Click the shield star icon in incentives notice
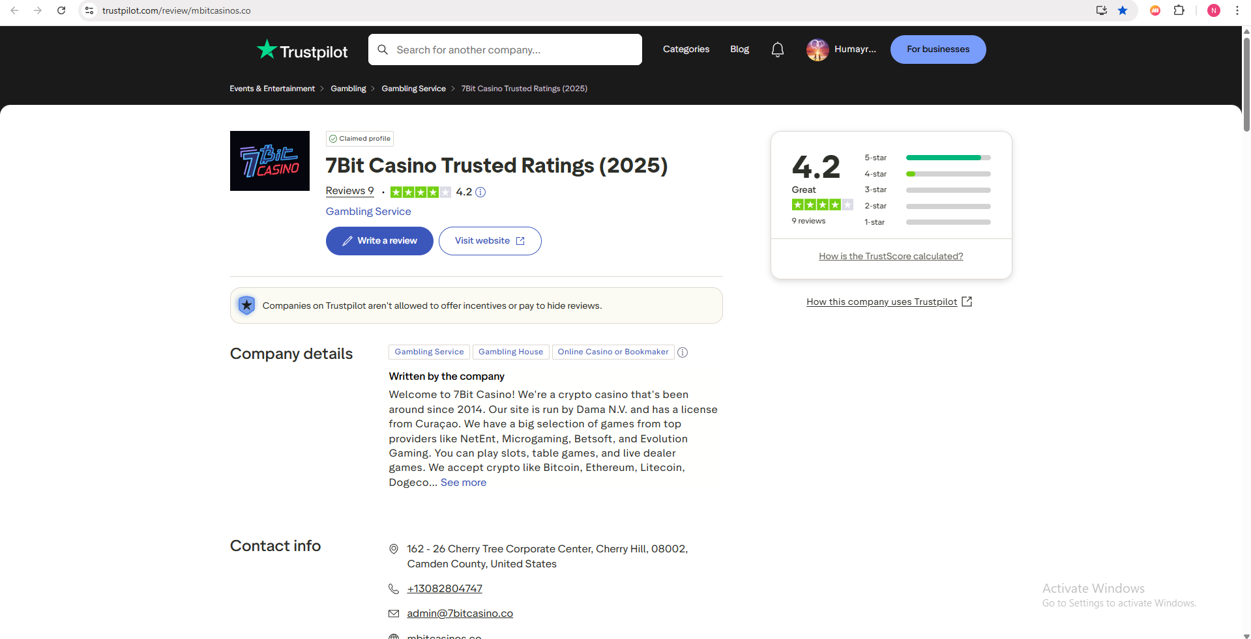1251x639 pixels. click(246, 305)
